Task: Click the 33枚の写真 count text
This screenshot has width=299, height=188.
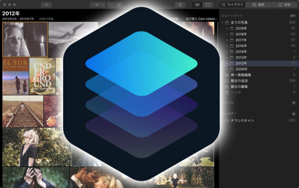Action: (46, 19)
